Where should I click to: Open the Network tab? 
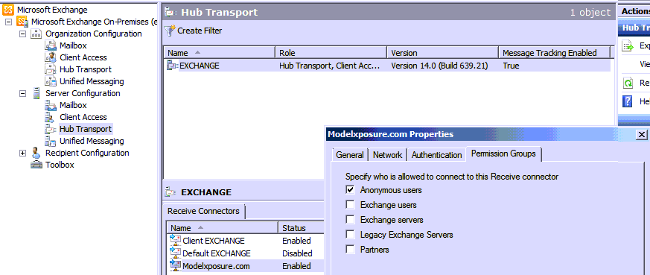(387, 155)
